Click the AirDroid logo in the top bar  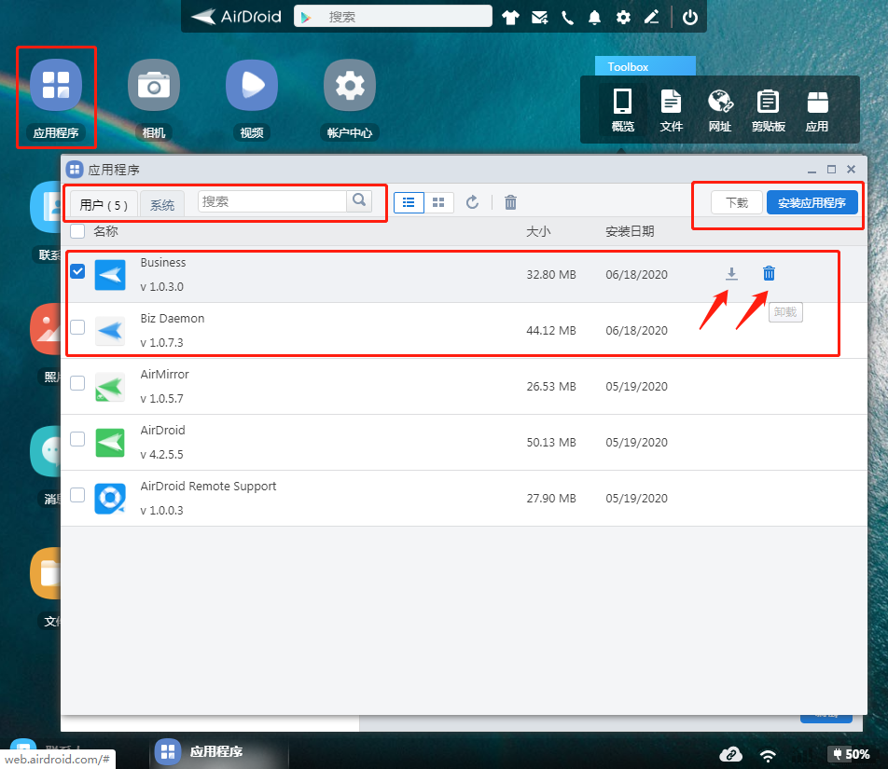(x=236, y=17)
